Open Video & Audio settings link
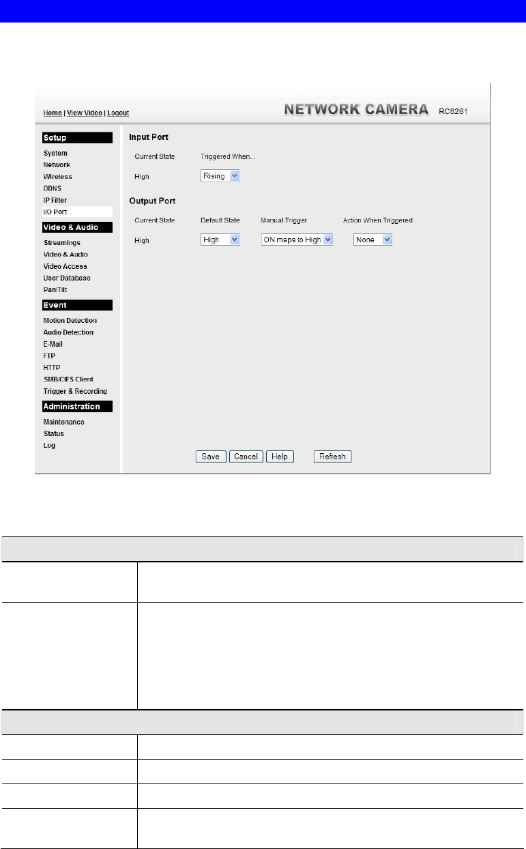This screenshot has width=526, height=849. (65, 255)
